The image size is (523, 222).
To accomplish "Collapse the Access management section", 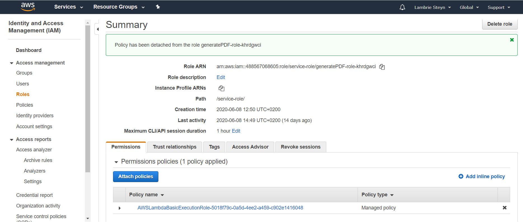I will pos(11,63).
